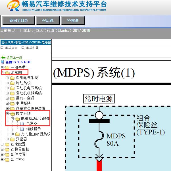Viewport: 171px width, 171px height.
Task: Collapse the 转向系统 node
Action: pyautogui.click(x=7, y=113)
